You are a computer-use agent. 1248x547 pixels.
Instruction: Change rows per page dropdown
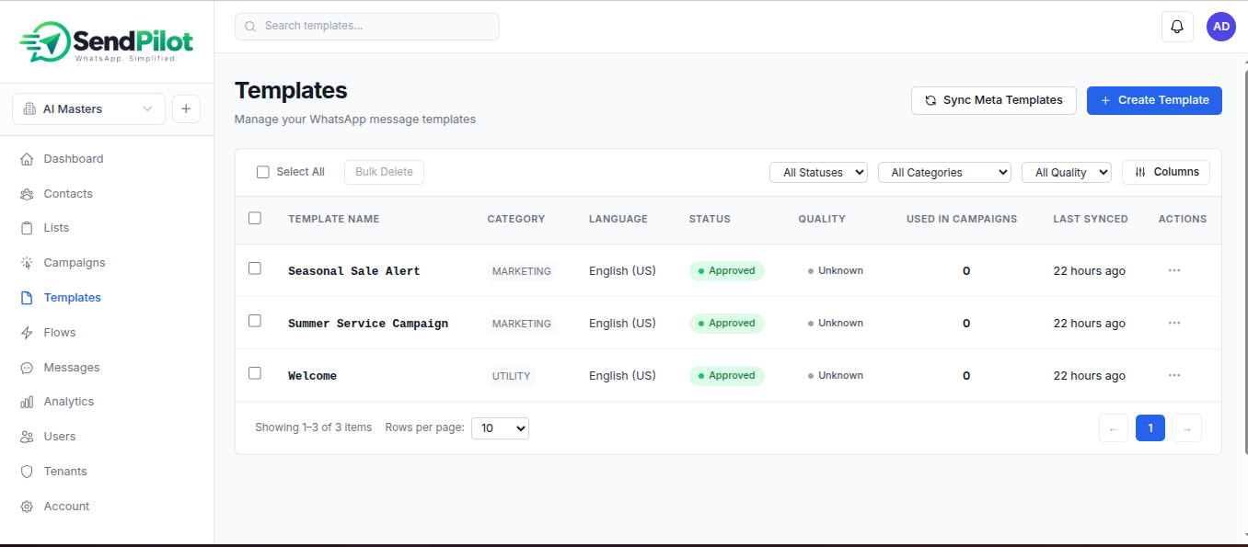[500, 428]
